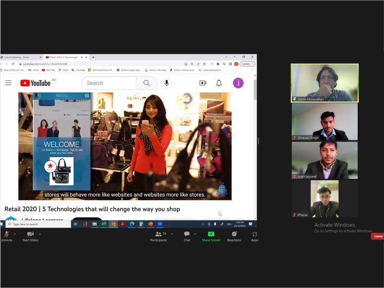This screenshot has width=384, height=288.
Task: Select Shravan Singh's video tile
Action: coord(325,122)
